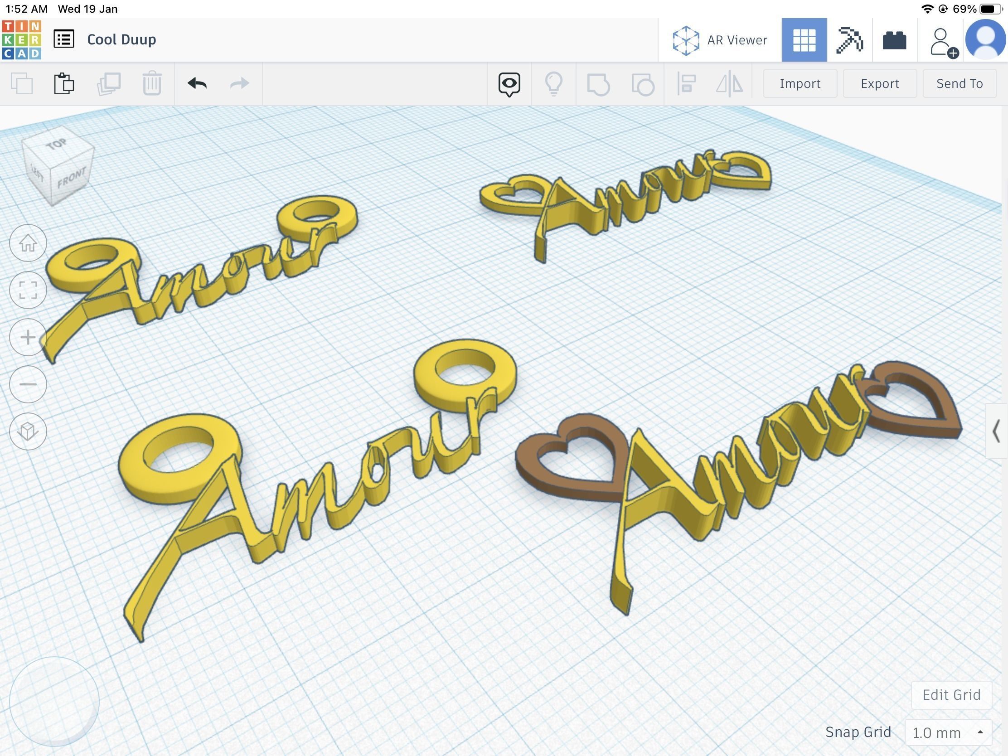Tap the circular orbit control

pyautogui.click(x=54, y=701)
